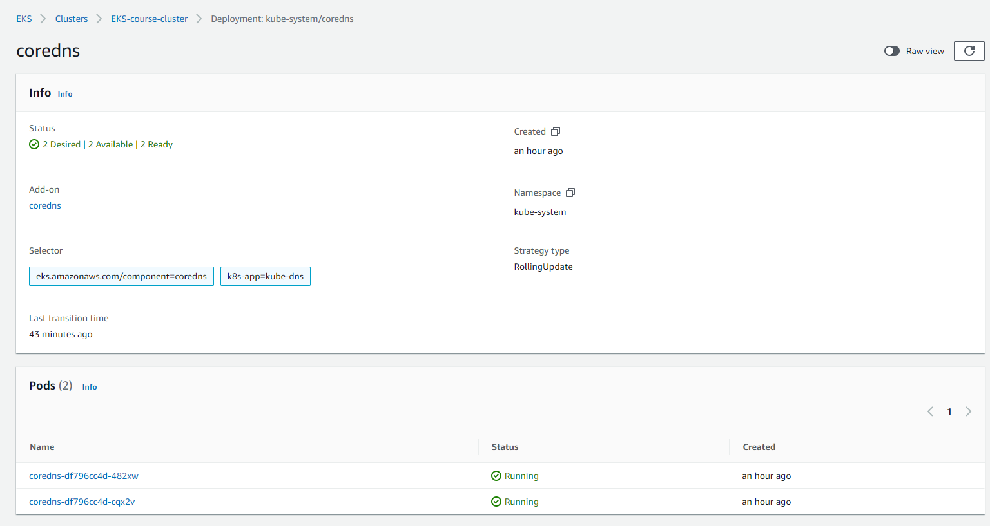Open Info link beside Info heading
Image resolution: width=990 pixels, height=526 pixels.
tap(65, 94)
